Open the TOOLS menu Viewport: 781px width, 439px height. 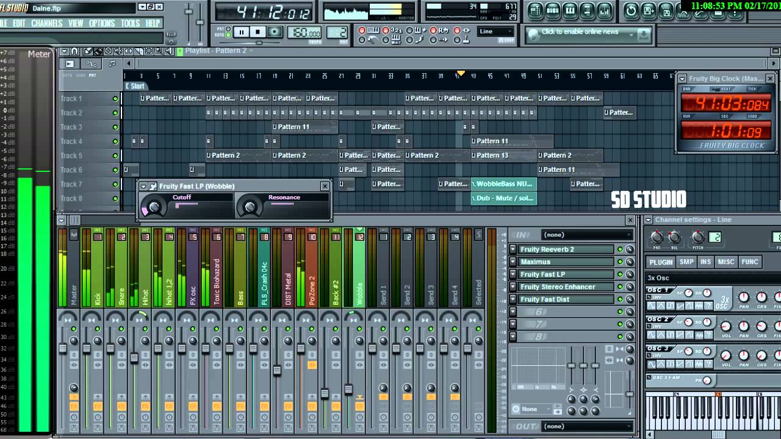click(x=130, y=23)
